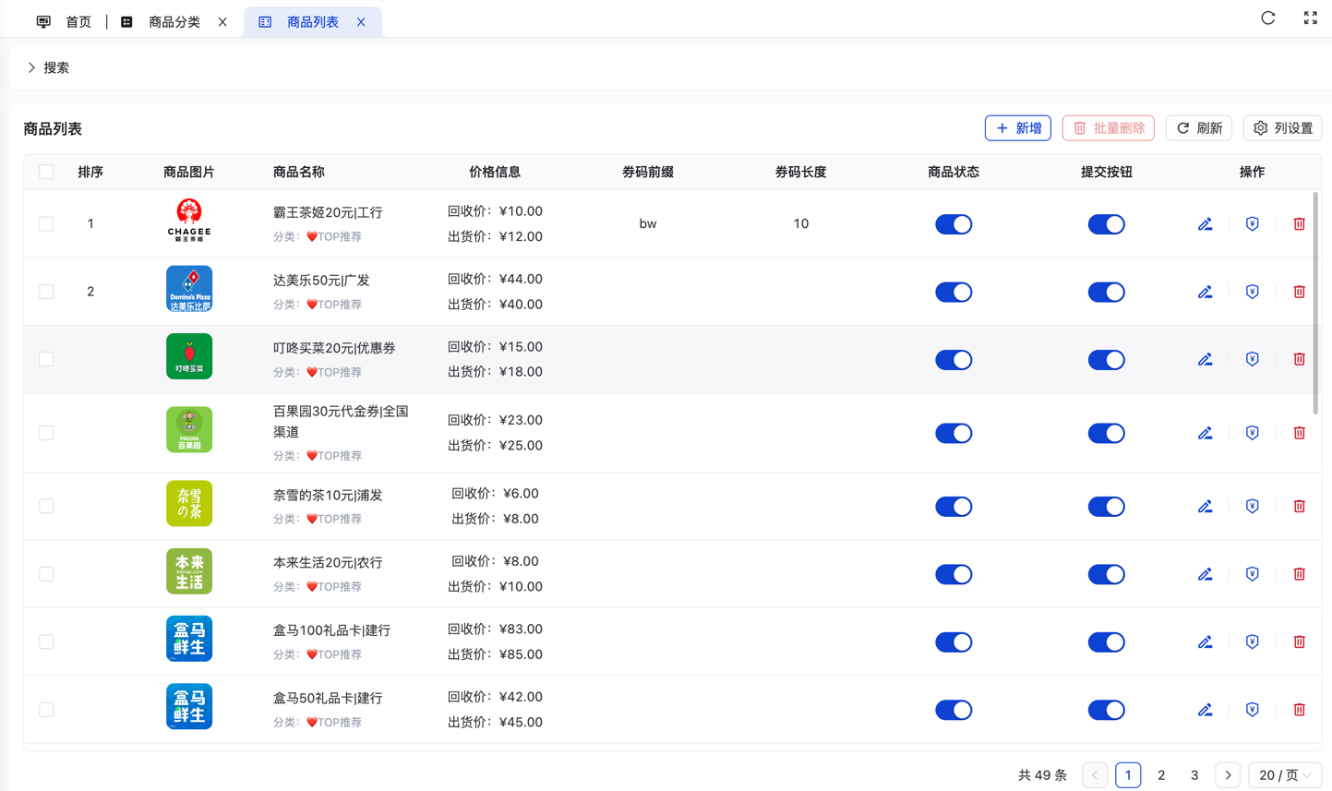Click the shield icon for 盒马100礼品卡|建行
Image resolution: width=1332 pixels, height=791 pixels.
1252,641
